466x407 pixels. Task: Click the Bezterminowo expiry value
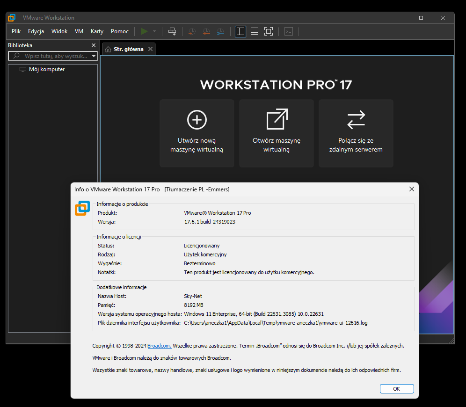pyautogui.click(x=200, y=263)
